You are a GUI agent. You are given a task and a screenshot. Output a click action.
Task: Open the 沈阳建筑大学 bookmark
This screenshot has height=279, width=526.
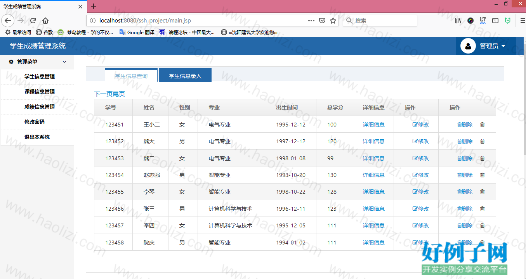(249, 33)
